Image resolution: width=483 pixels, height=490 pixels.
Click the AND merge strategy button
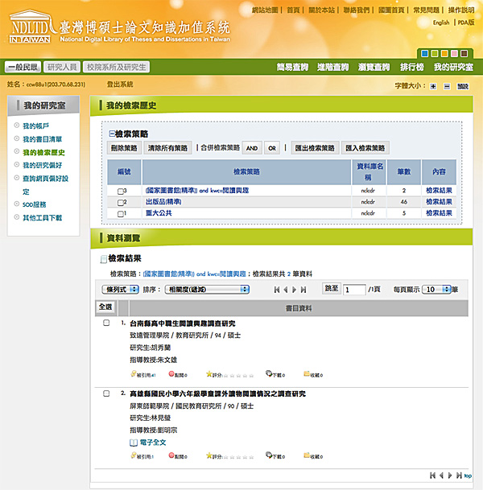tap(251, 148)
